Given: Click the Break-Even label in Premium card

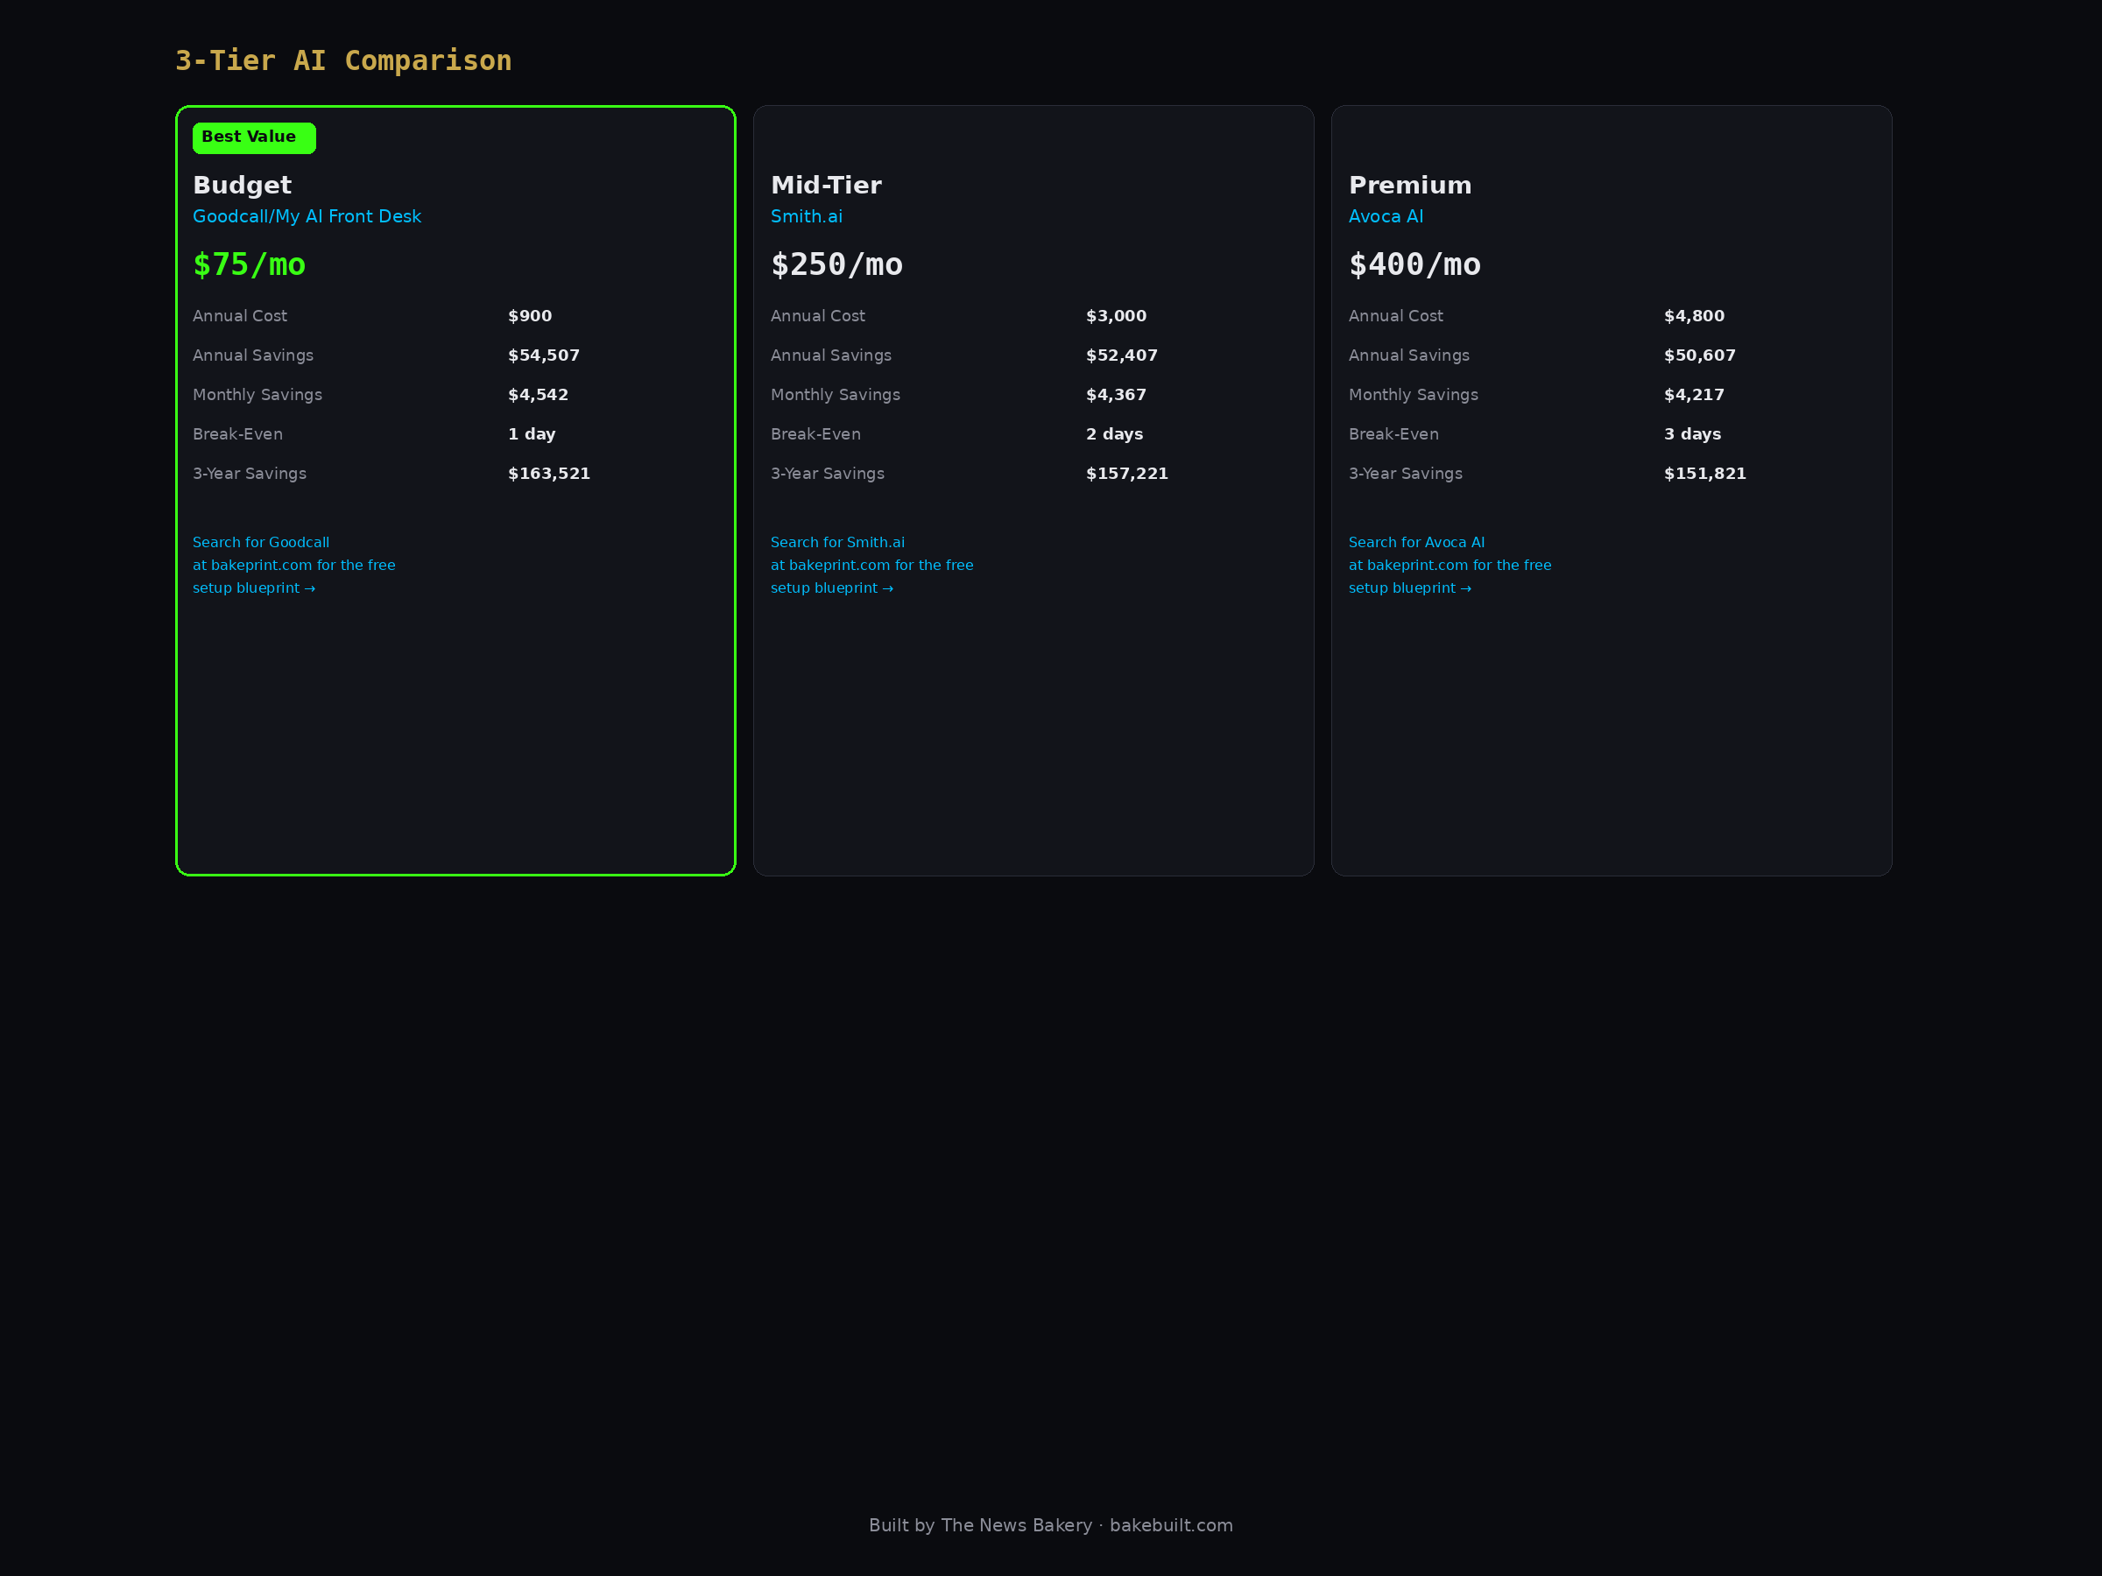Looking at the screenshot, I should click(x=1393, y=434).
